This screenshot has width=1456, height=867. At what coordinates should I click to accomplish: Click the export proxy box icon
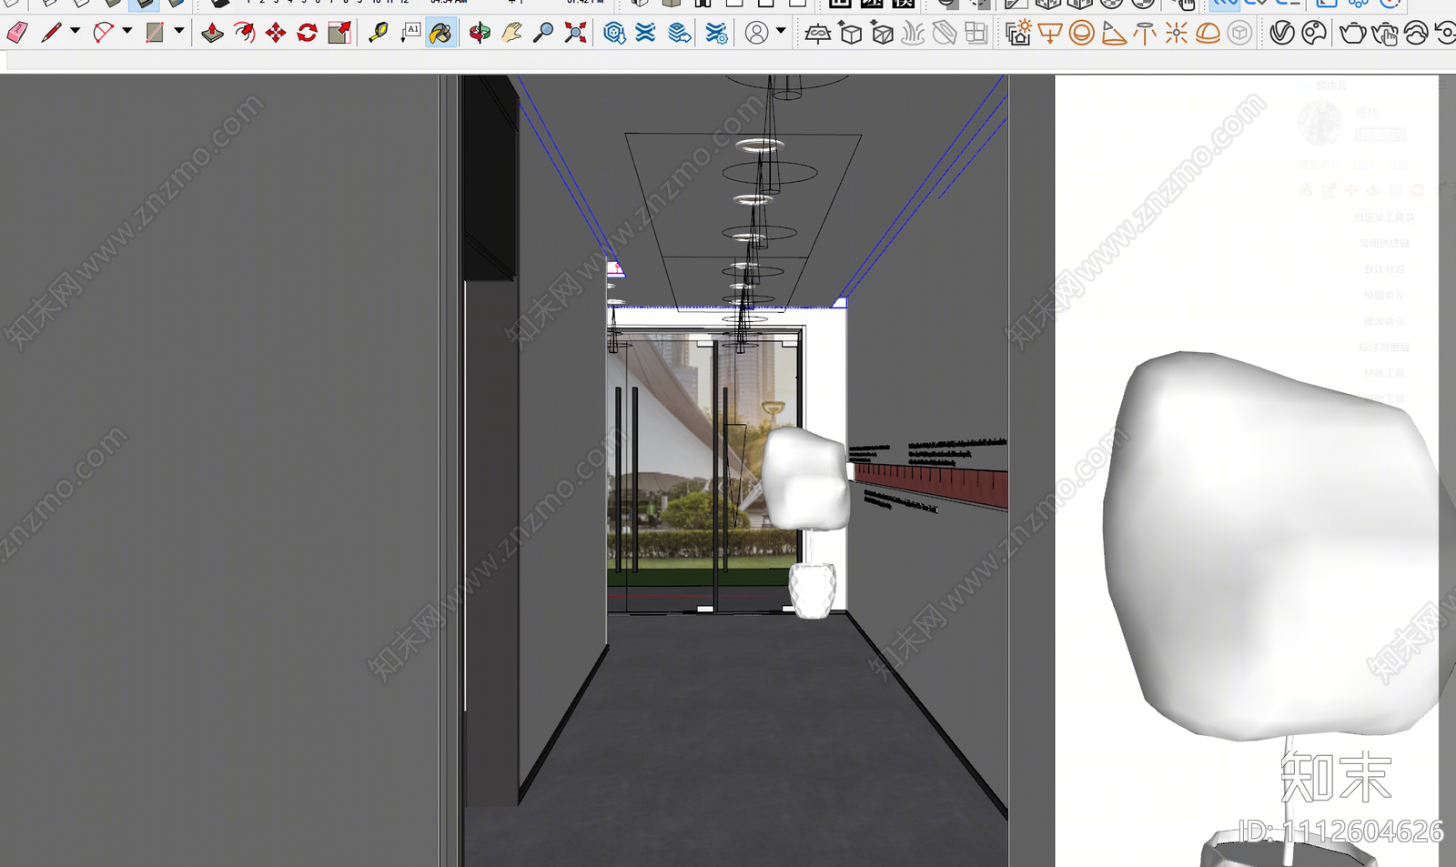click(851, 34)
